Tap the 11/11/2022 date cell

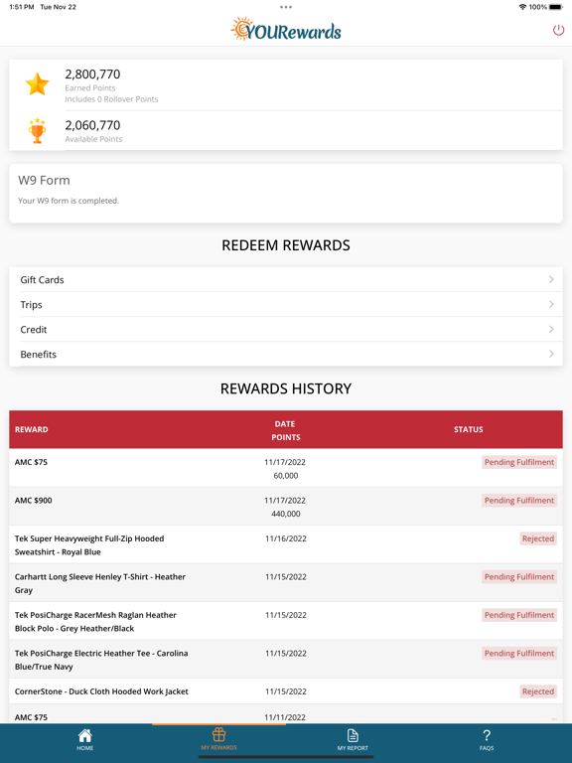tap(286, 716)
